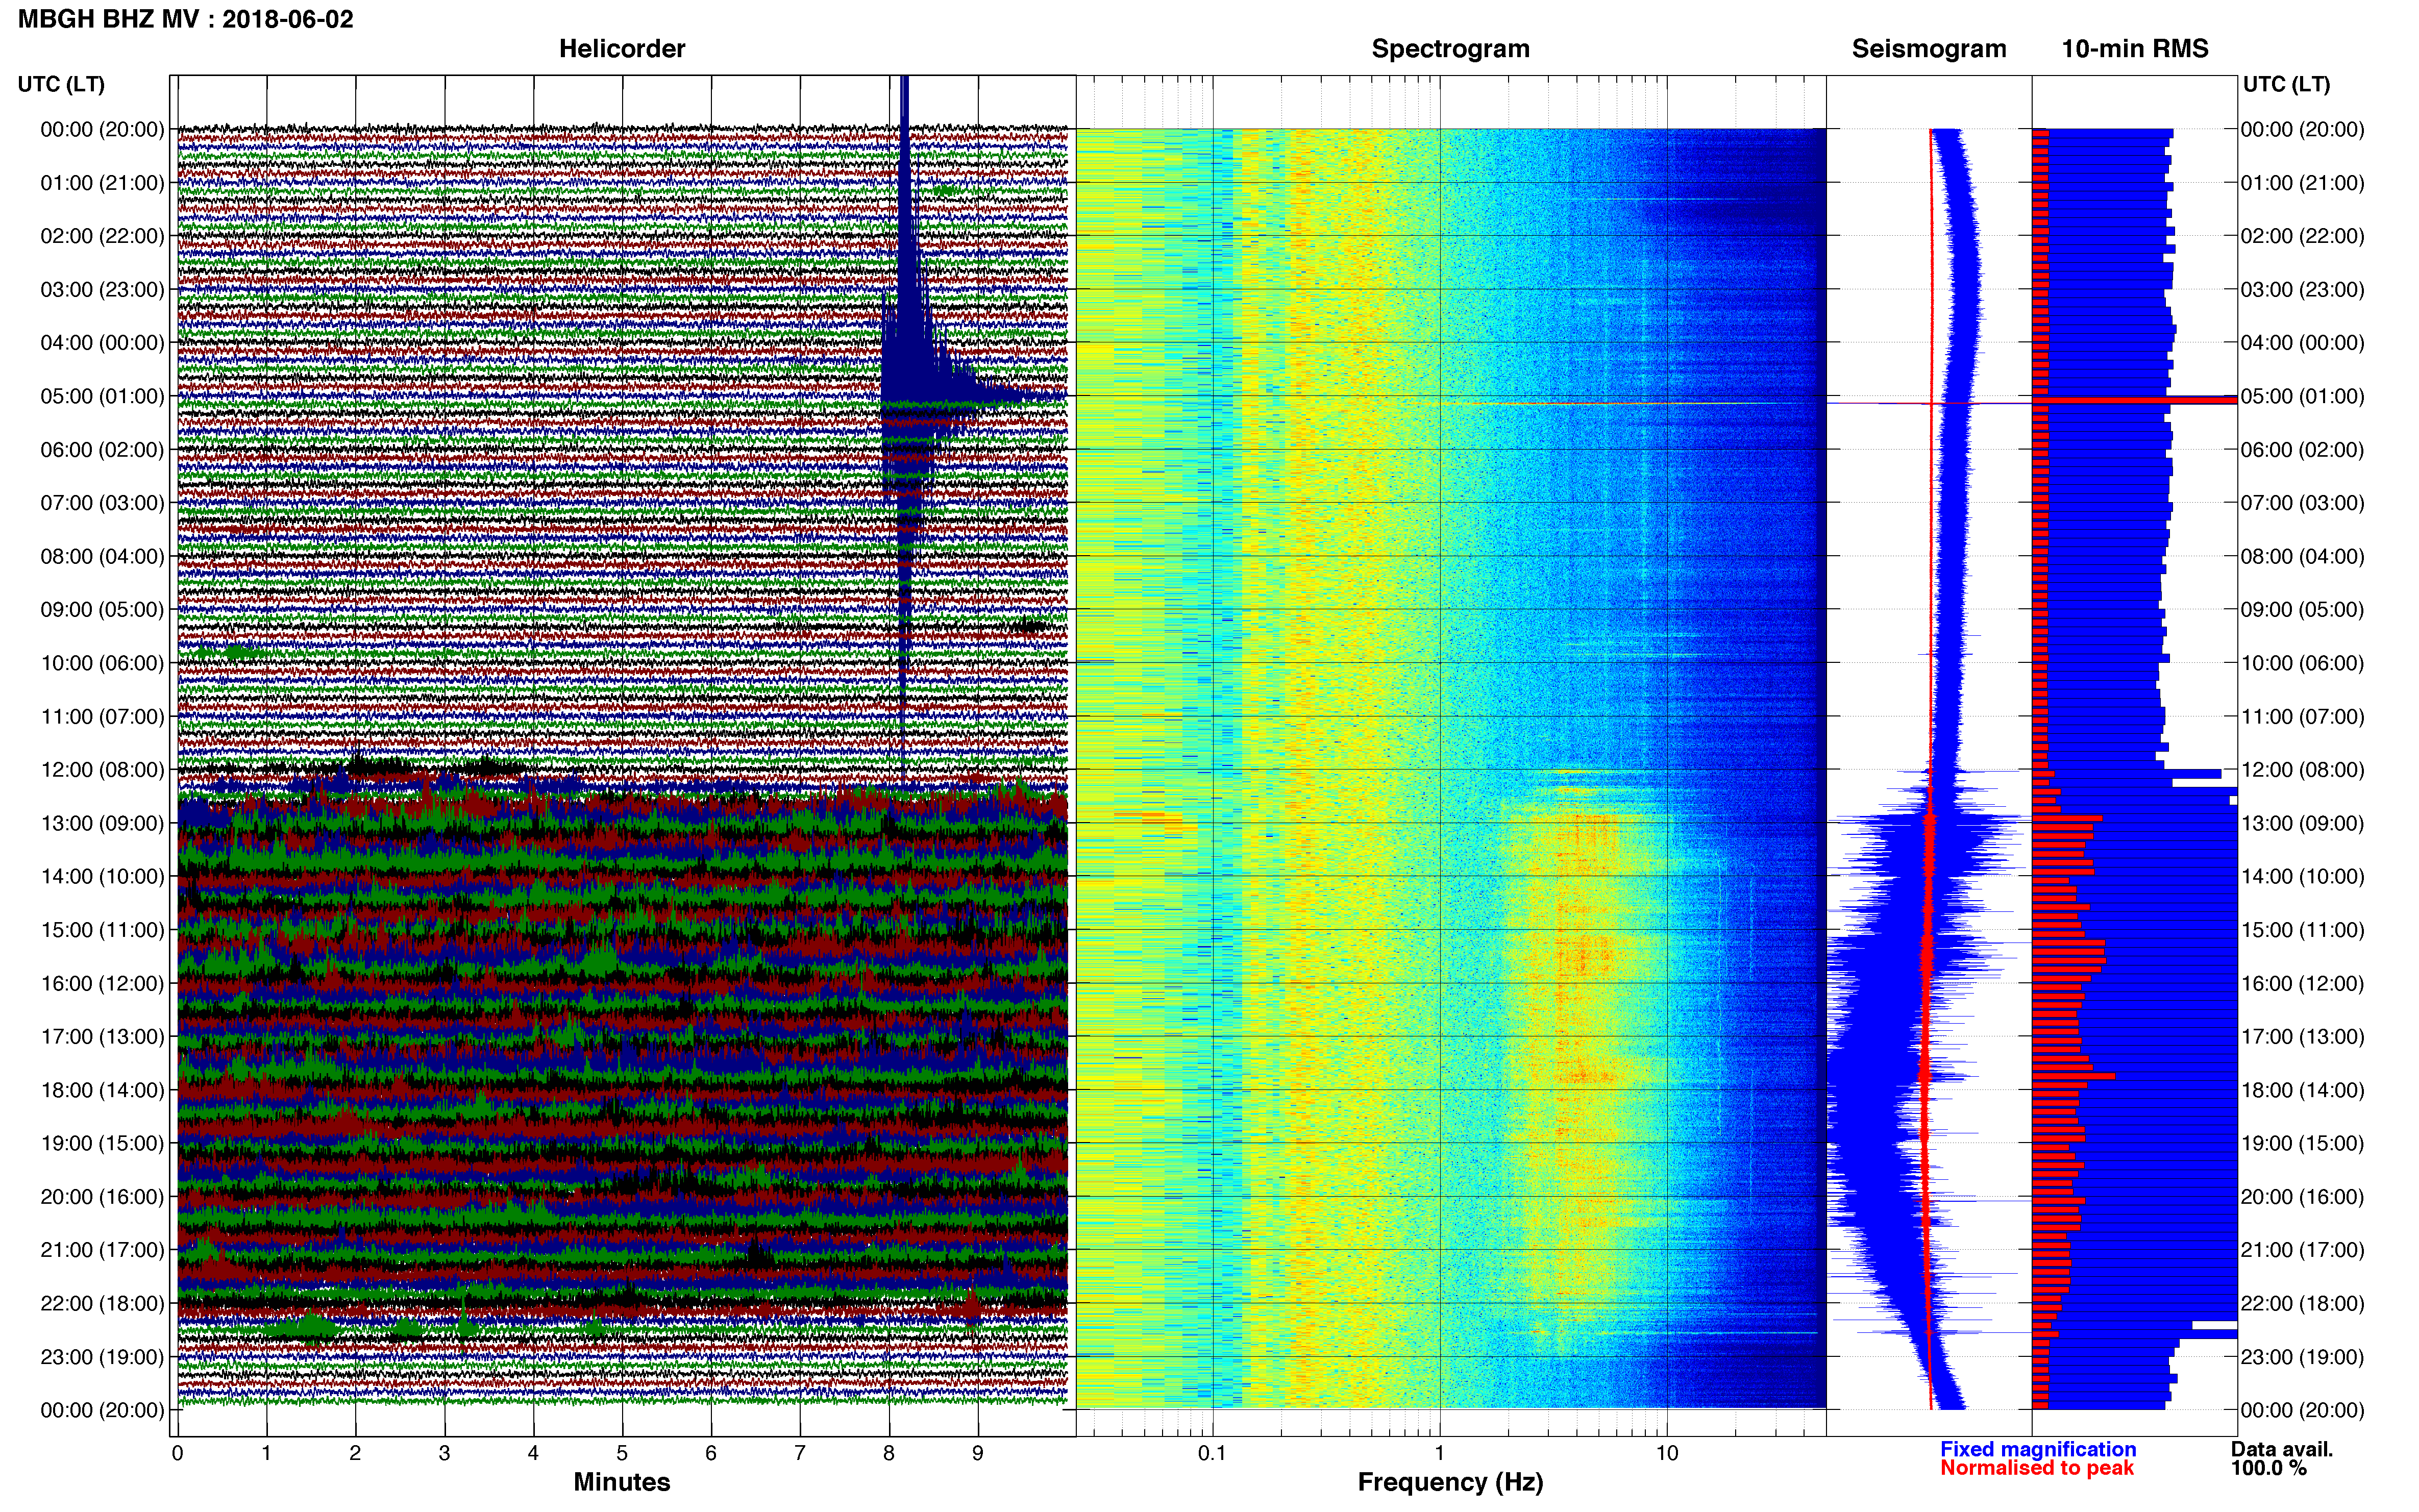2419x1512 pixels.
Task: Click the title 'MBGH BHZ MV : 2018-06-02'
Action: point(186,19)
